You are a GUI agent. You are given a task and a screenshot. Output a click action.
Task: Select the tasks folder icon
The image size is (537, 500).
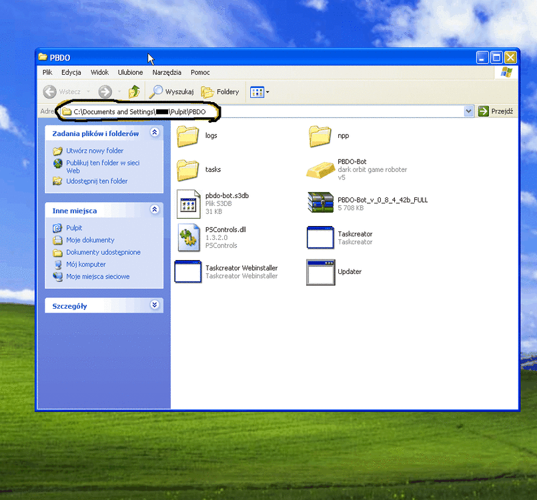click(187, 170)
